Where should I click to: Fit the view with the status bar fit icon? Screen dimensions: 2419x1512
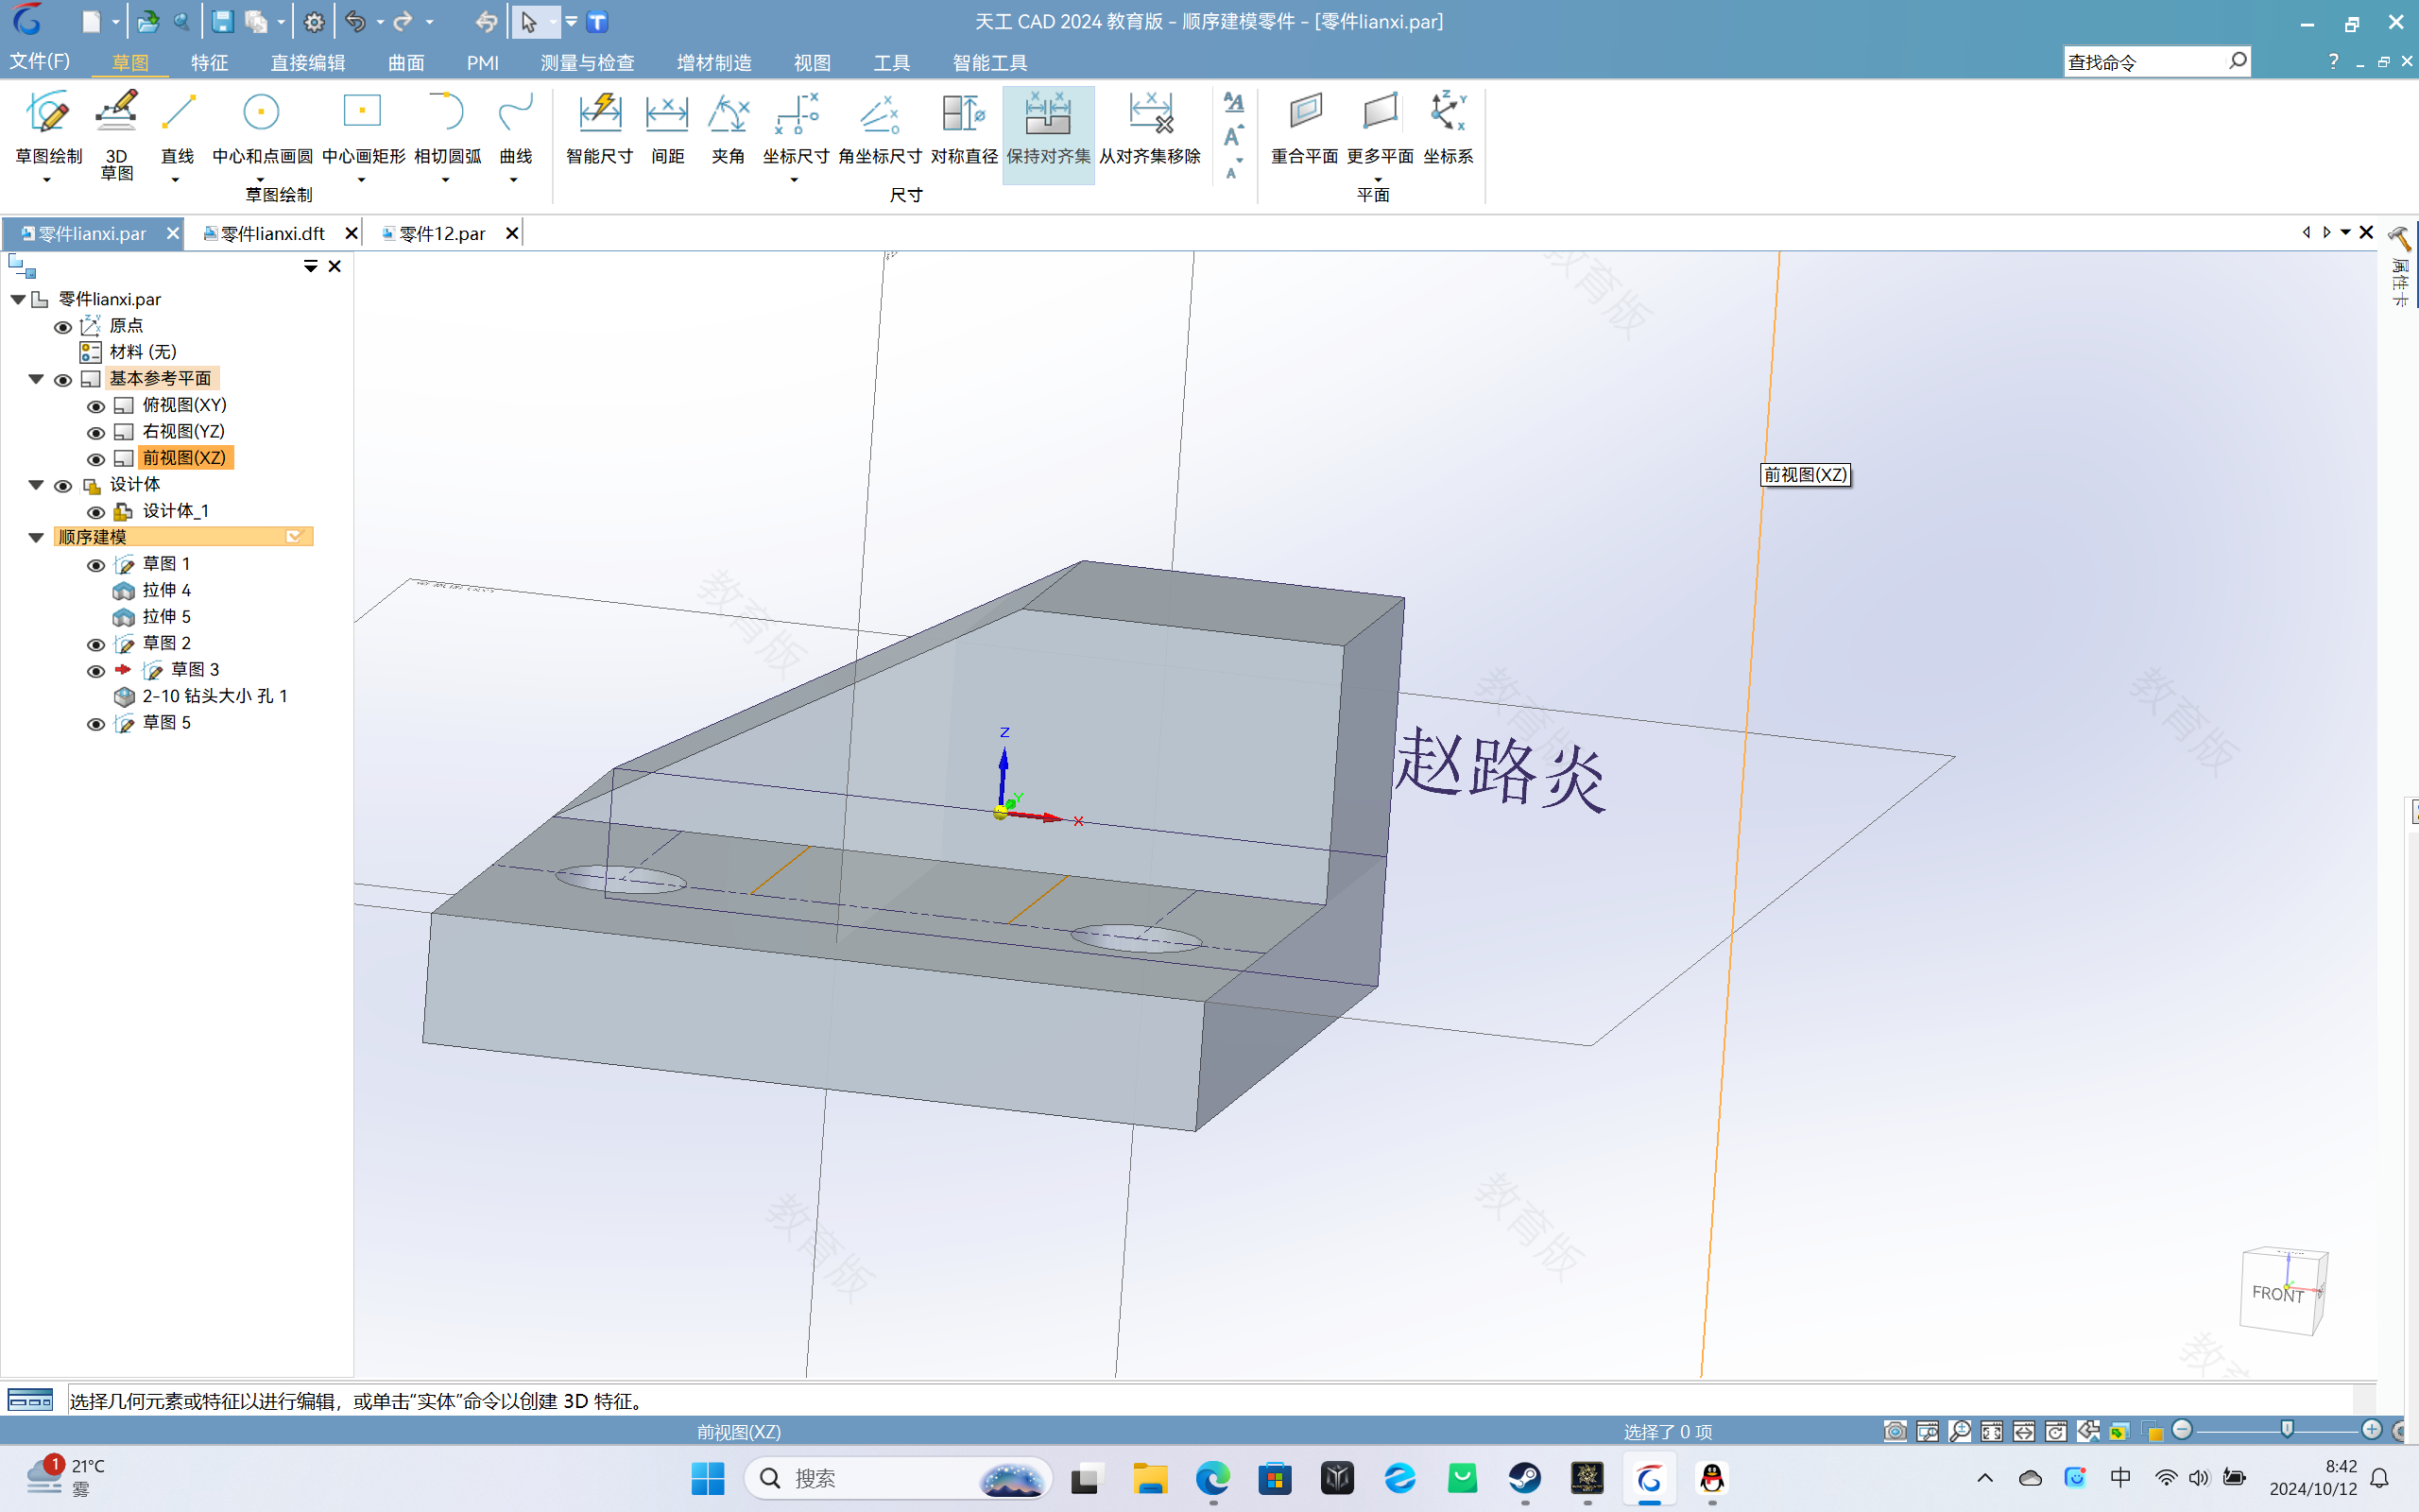(1991, 1431)
